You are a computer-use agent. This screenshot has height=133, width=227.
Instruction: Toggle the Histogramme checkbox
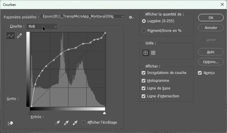143,81
